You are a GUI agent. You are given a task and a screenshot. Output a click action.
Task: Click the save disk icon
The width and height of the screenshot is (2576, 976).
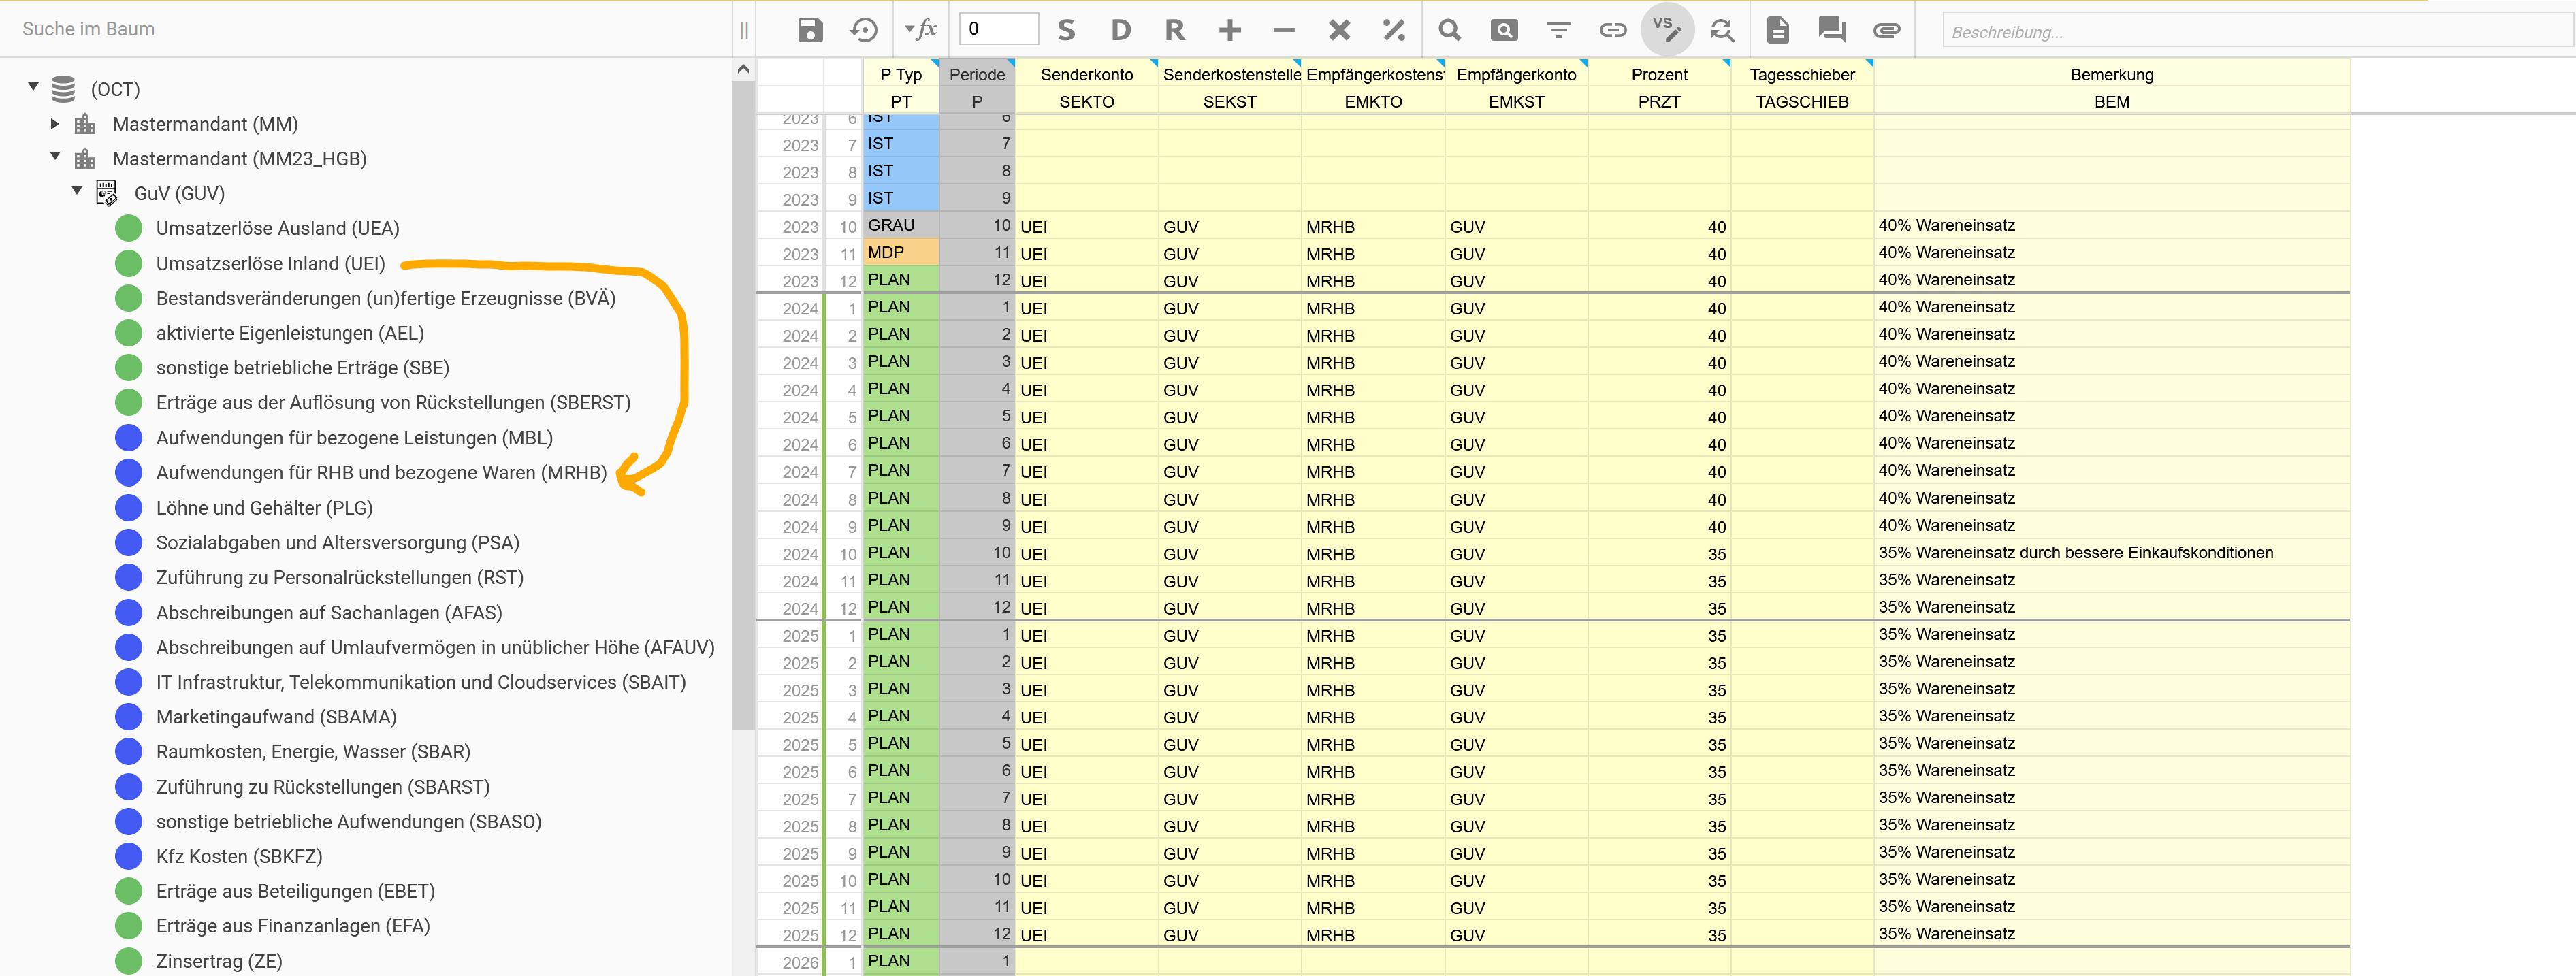(x=810, y=30)
